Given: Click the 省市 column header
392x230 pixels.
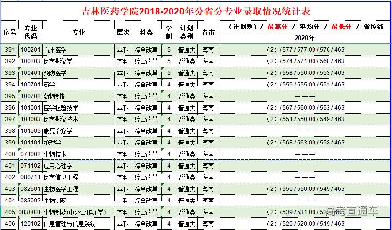Looking at the screenshot, I should (208, 32).
